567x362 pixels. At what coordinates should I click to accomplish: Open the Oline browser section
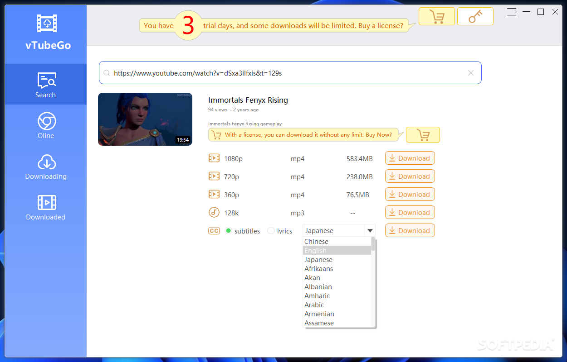click(46, 125)
